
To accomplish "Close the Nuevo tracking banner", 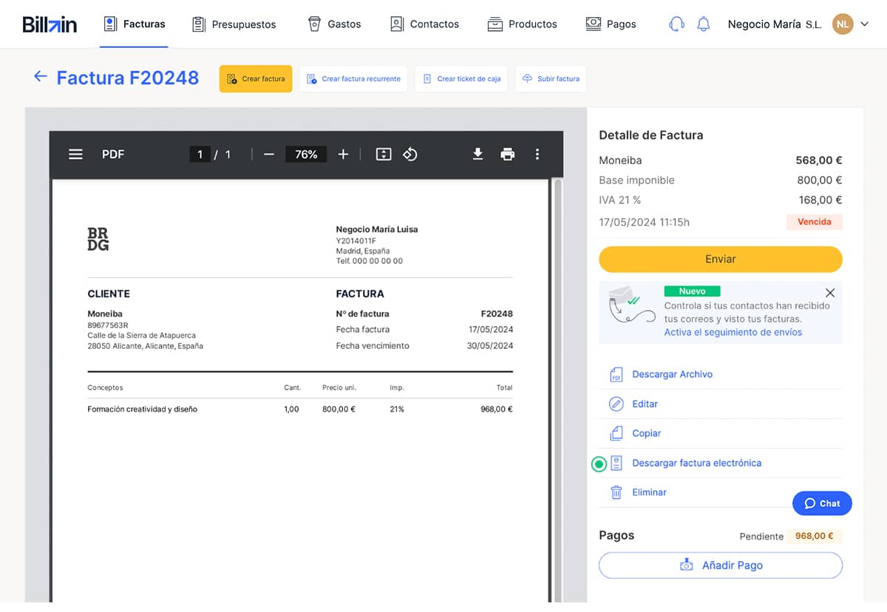I will point(830,293).
